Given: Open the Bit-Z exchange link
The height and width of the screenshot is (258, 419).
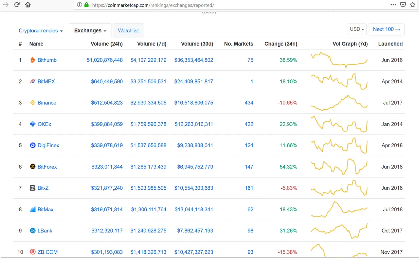Looking at the screenshot, I should click(43, 188).
